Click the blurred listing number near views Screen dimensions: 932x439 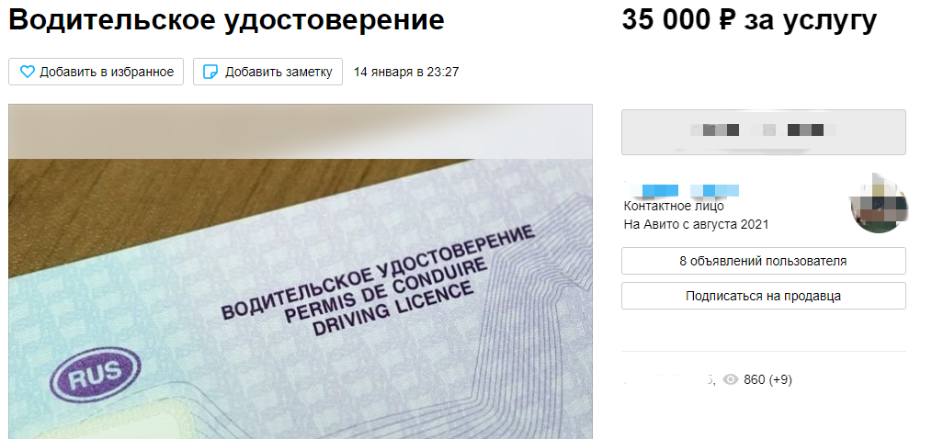(669, 379)
